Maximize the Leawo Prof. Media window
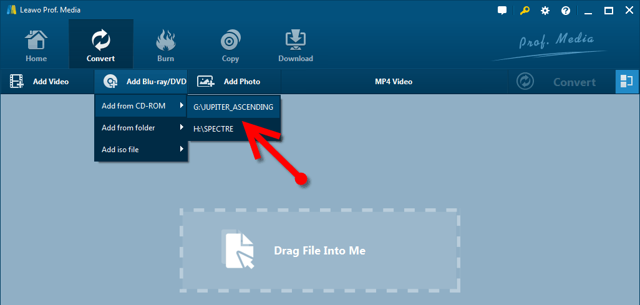 point(609,11)
